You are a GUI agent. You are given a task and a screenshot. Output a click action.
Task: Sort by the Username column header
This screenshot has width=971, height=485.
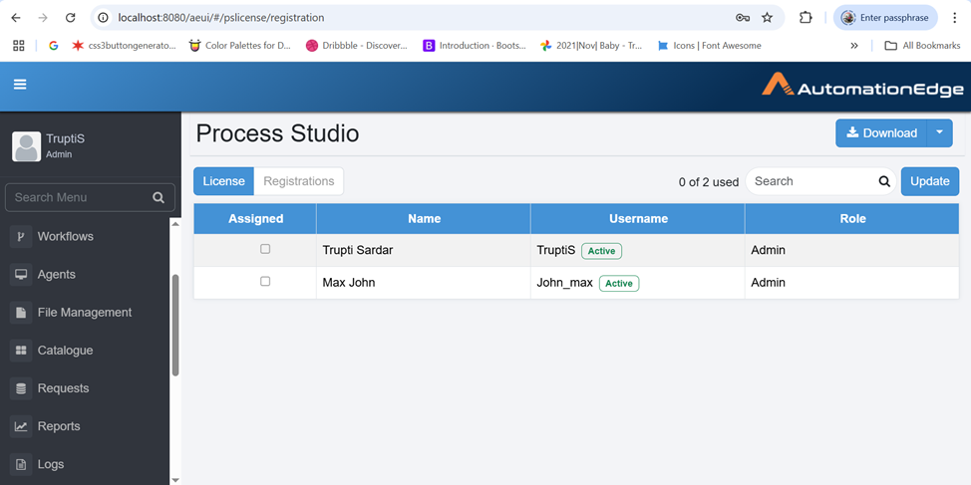[638, 218]
